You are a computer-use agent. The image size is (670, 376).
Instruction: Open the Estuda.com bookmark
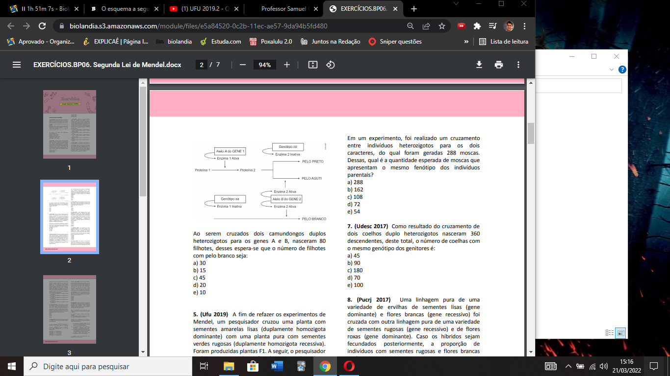pyautogui.click(x=221, y=42)
